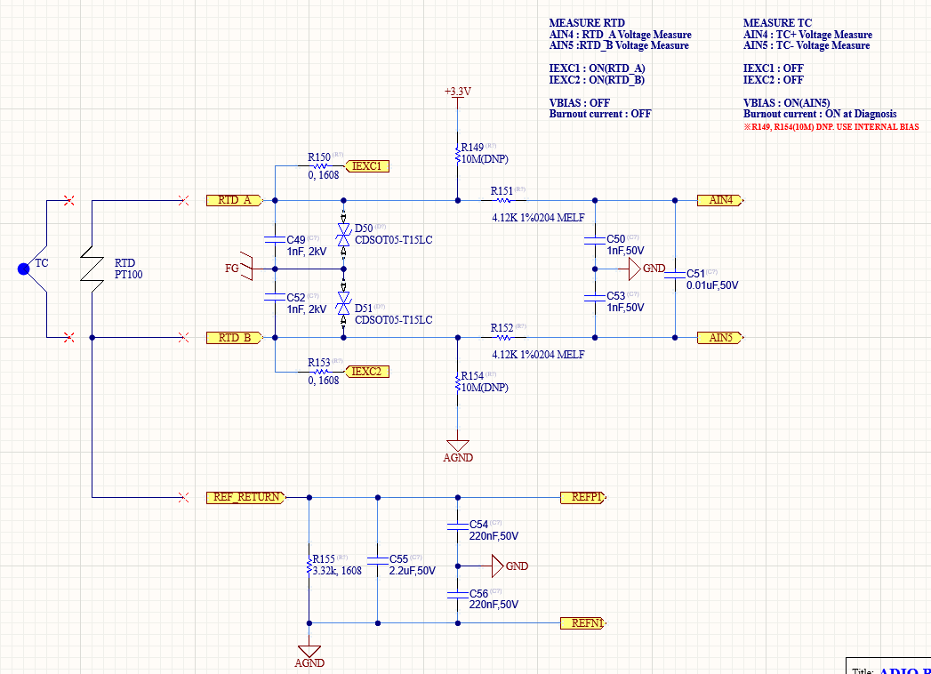The width and height of the screenshot is (931, 674).
Task: Select the IEXC1 net port
Action: point(367,166)
